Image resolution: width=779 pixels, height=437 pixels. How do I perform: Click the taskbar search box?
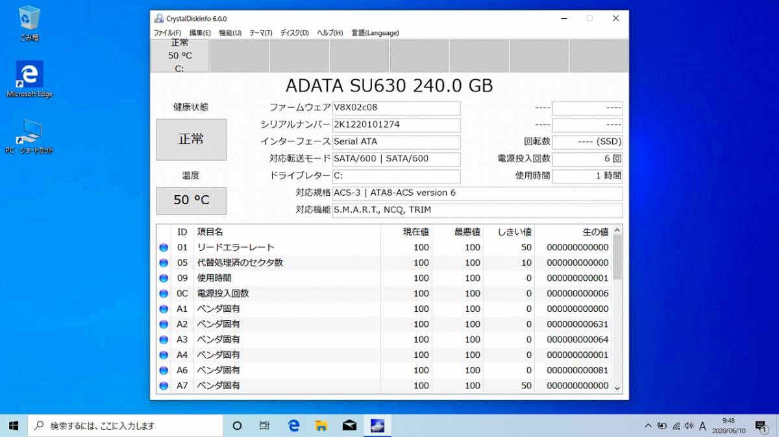click(x=125, y=426)
